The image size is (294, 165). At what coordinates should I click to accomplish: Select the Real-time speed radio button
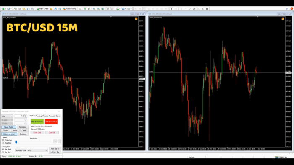[x=3, y=143]
